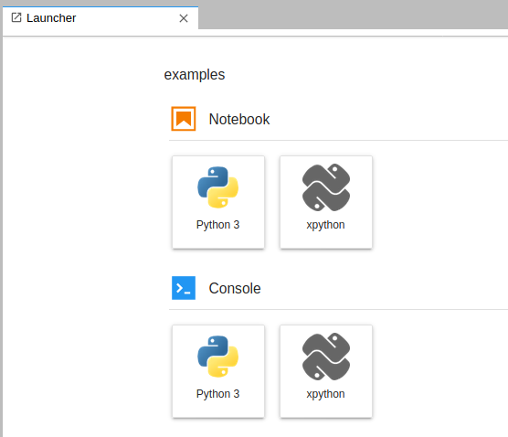Screen dimensions: 508x437
Task: Click the Python logo under Notebook
Action: (x=218, y=187)
